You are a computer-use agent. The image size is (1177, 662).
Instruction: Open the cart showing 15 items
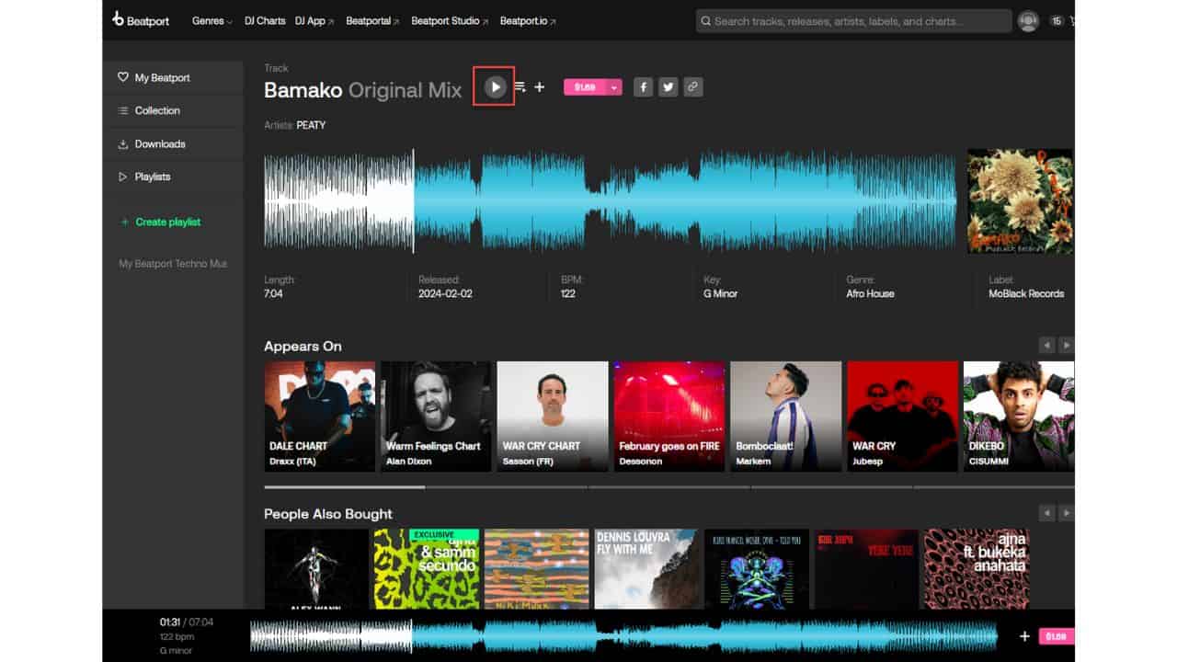(1060, 20)
